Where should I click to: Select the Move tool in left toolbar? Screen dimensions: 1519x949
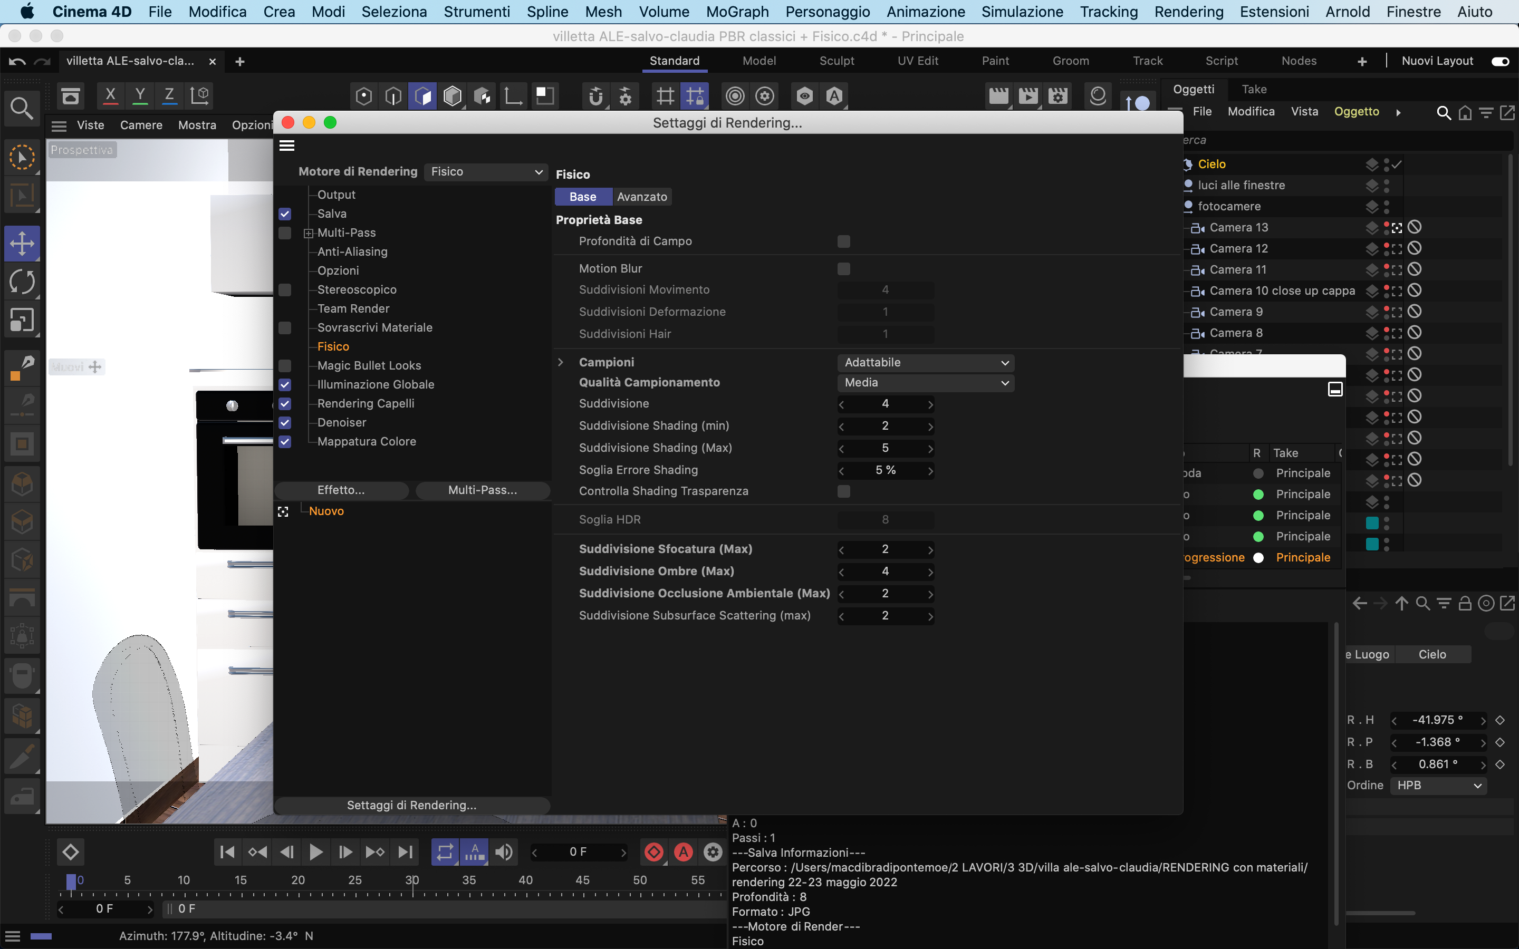22,243
